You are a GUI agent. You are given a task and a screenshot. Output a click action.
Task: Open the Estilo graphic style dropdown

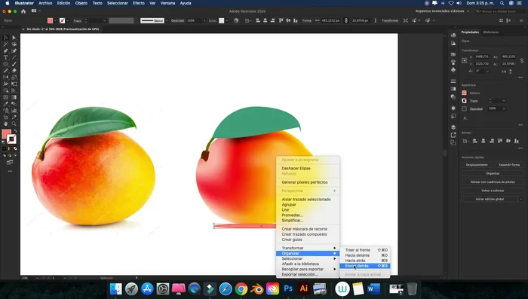(x=226, y=20)
